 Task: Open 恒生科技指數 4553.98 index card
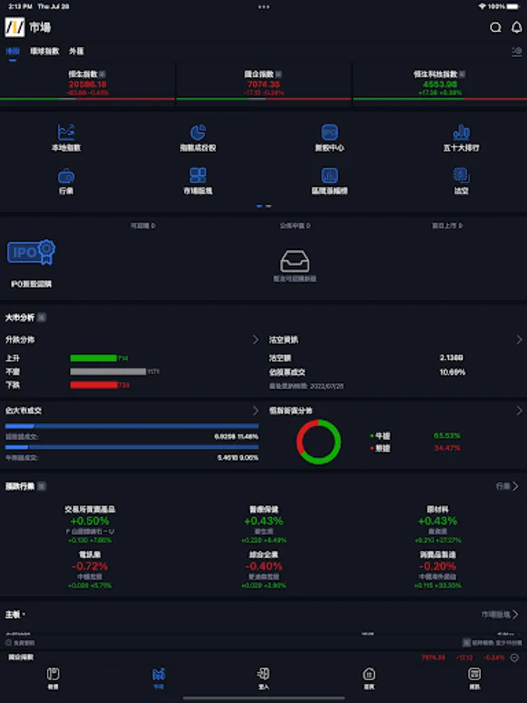click(x=440, y=84)
